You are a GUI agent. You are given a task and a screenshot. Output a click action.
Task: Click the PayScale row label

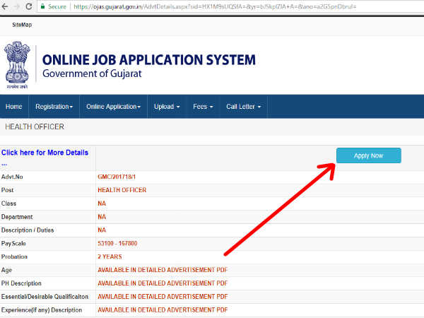(13, 243)
